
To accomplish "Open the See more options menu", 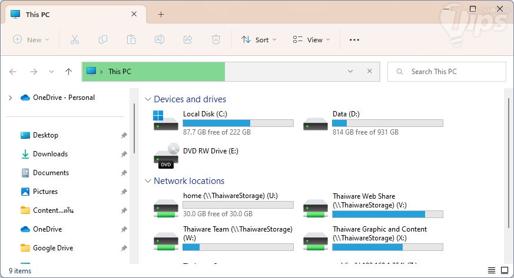I will [x=354, y=39].
